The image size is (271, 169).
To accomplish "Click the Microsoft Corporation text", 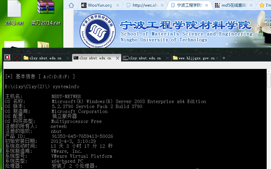I will (x=80, y=111).
